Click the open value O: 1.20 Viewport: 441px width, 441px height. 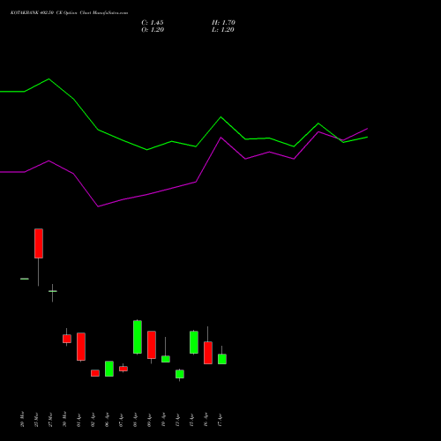[153, 30]
